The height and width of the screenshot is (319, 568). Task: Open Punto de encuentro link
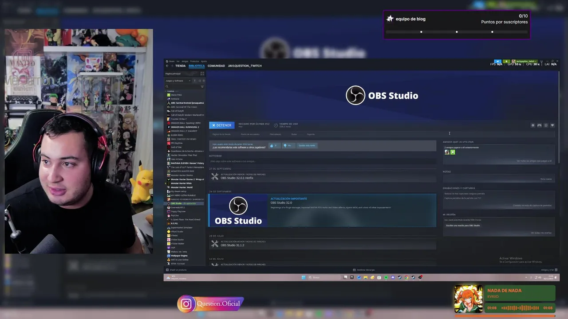pyautogui.click(x=250, y=134)
